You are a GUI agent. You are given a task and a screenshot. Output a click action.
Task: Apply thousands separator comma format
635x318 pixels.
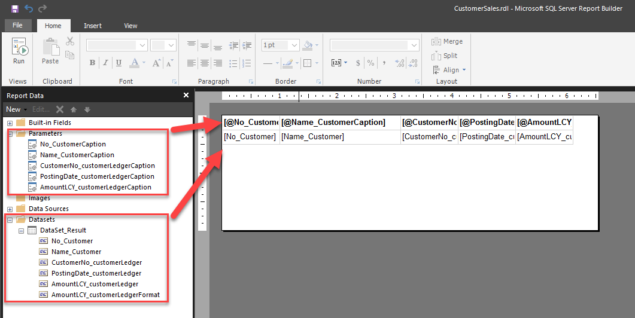[x=384, y=63]
